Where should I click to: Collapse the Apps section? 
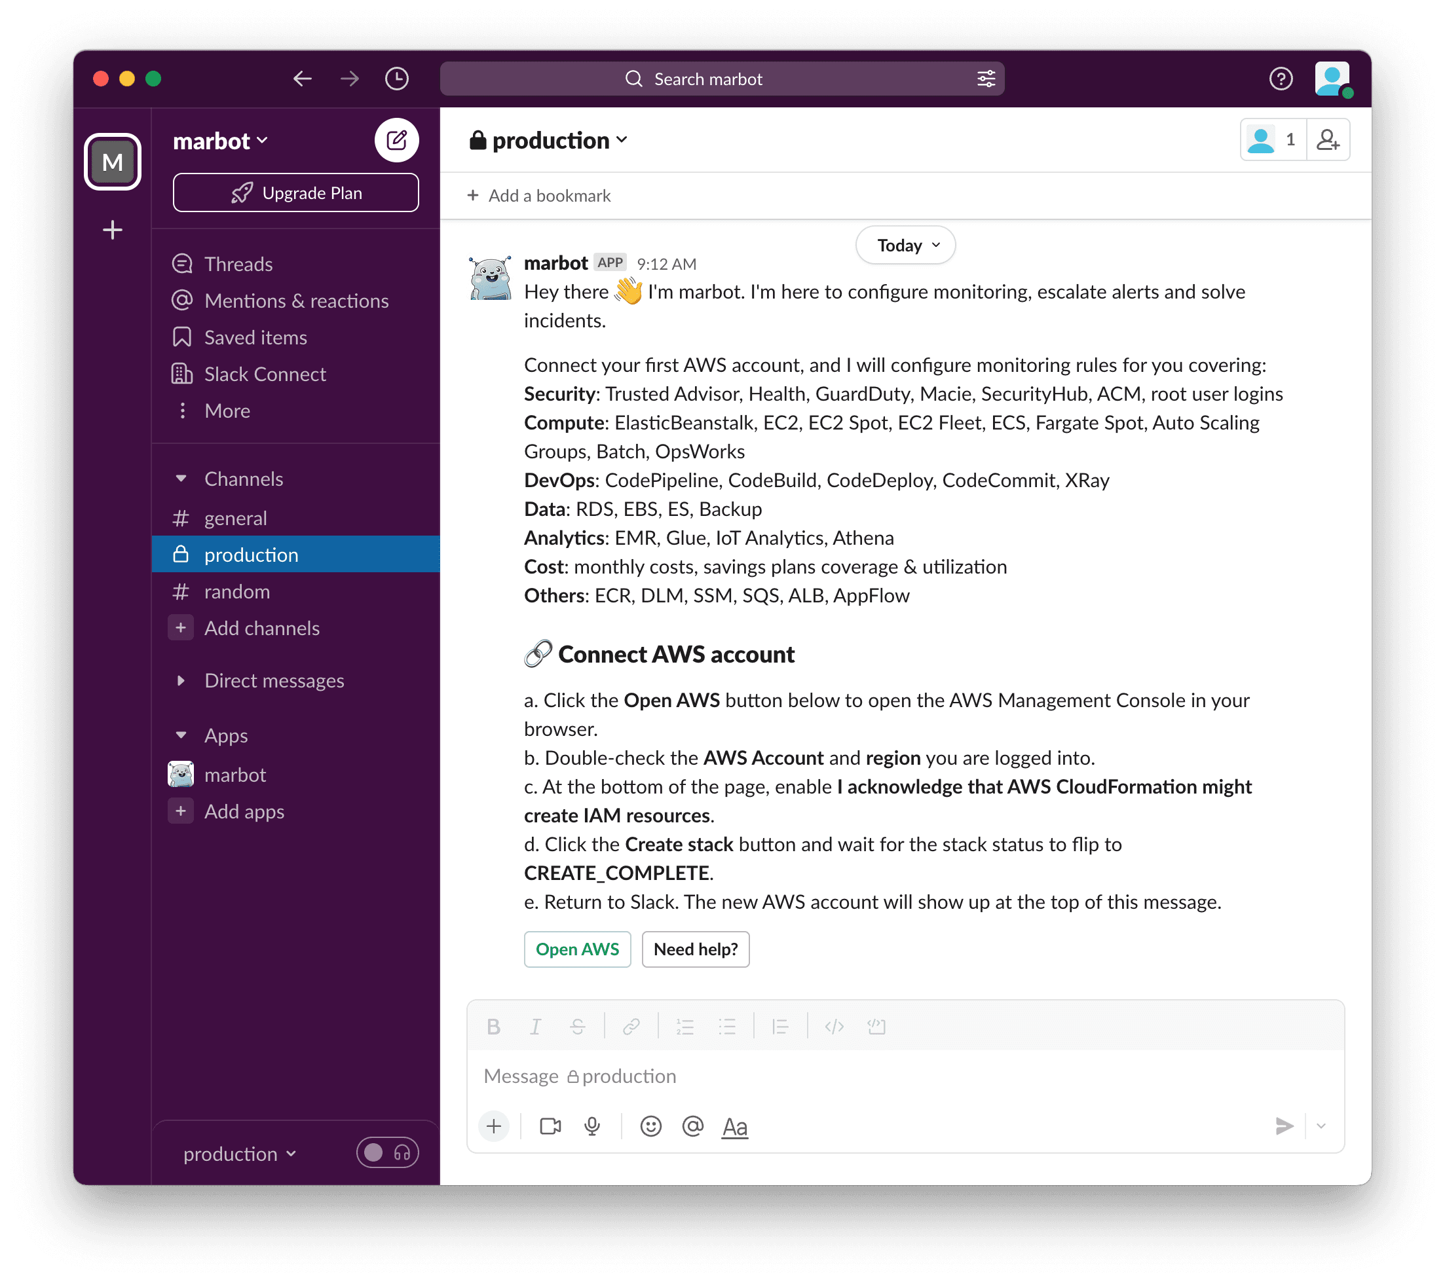coord(181,735)
